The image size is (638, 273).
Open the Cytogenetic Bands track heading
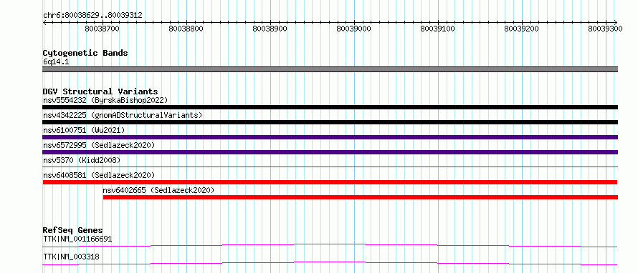click(x=85, y=53)
